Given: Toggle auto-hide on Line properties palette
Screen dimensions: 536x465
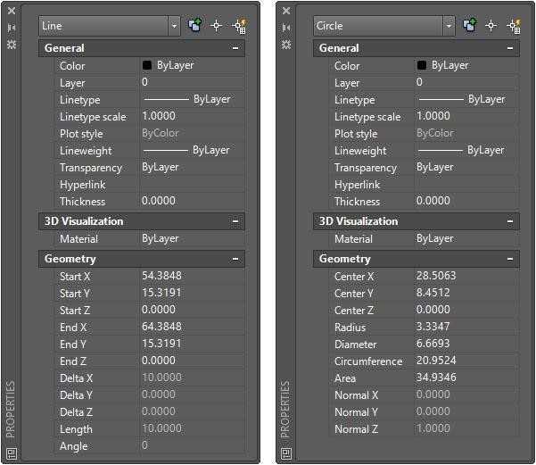Looking at the screenshot, I should pos(12,28).
